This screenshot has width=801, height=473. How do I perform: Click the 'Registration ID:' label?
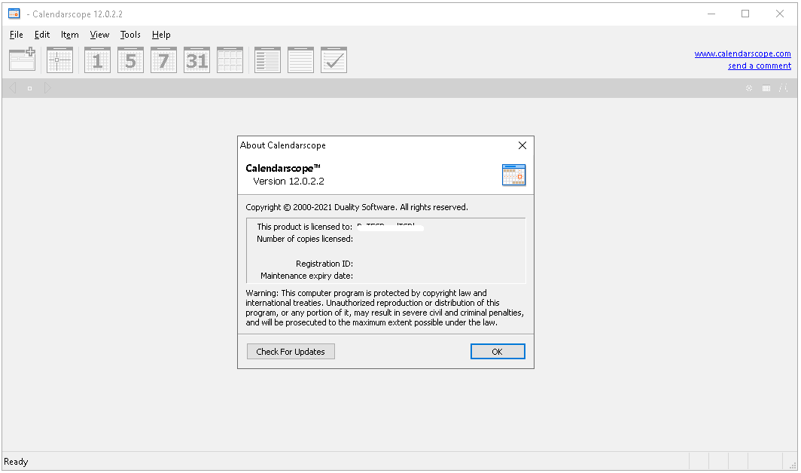tap(324, 264)
